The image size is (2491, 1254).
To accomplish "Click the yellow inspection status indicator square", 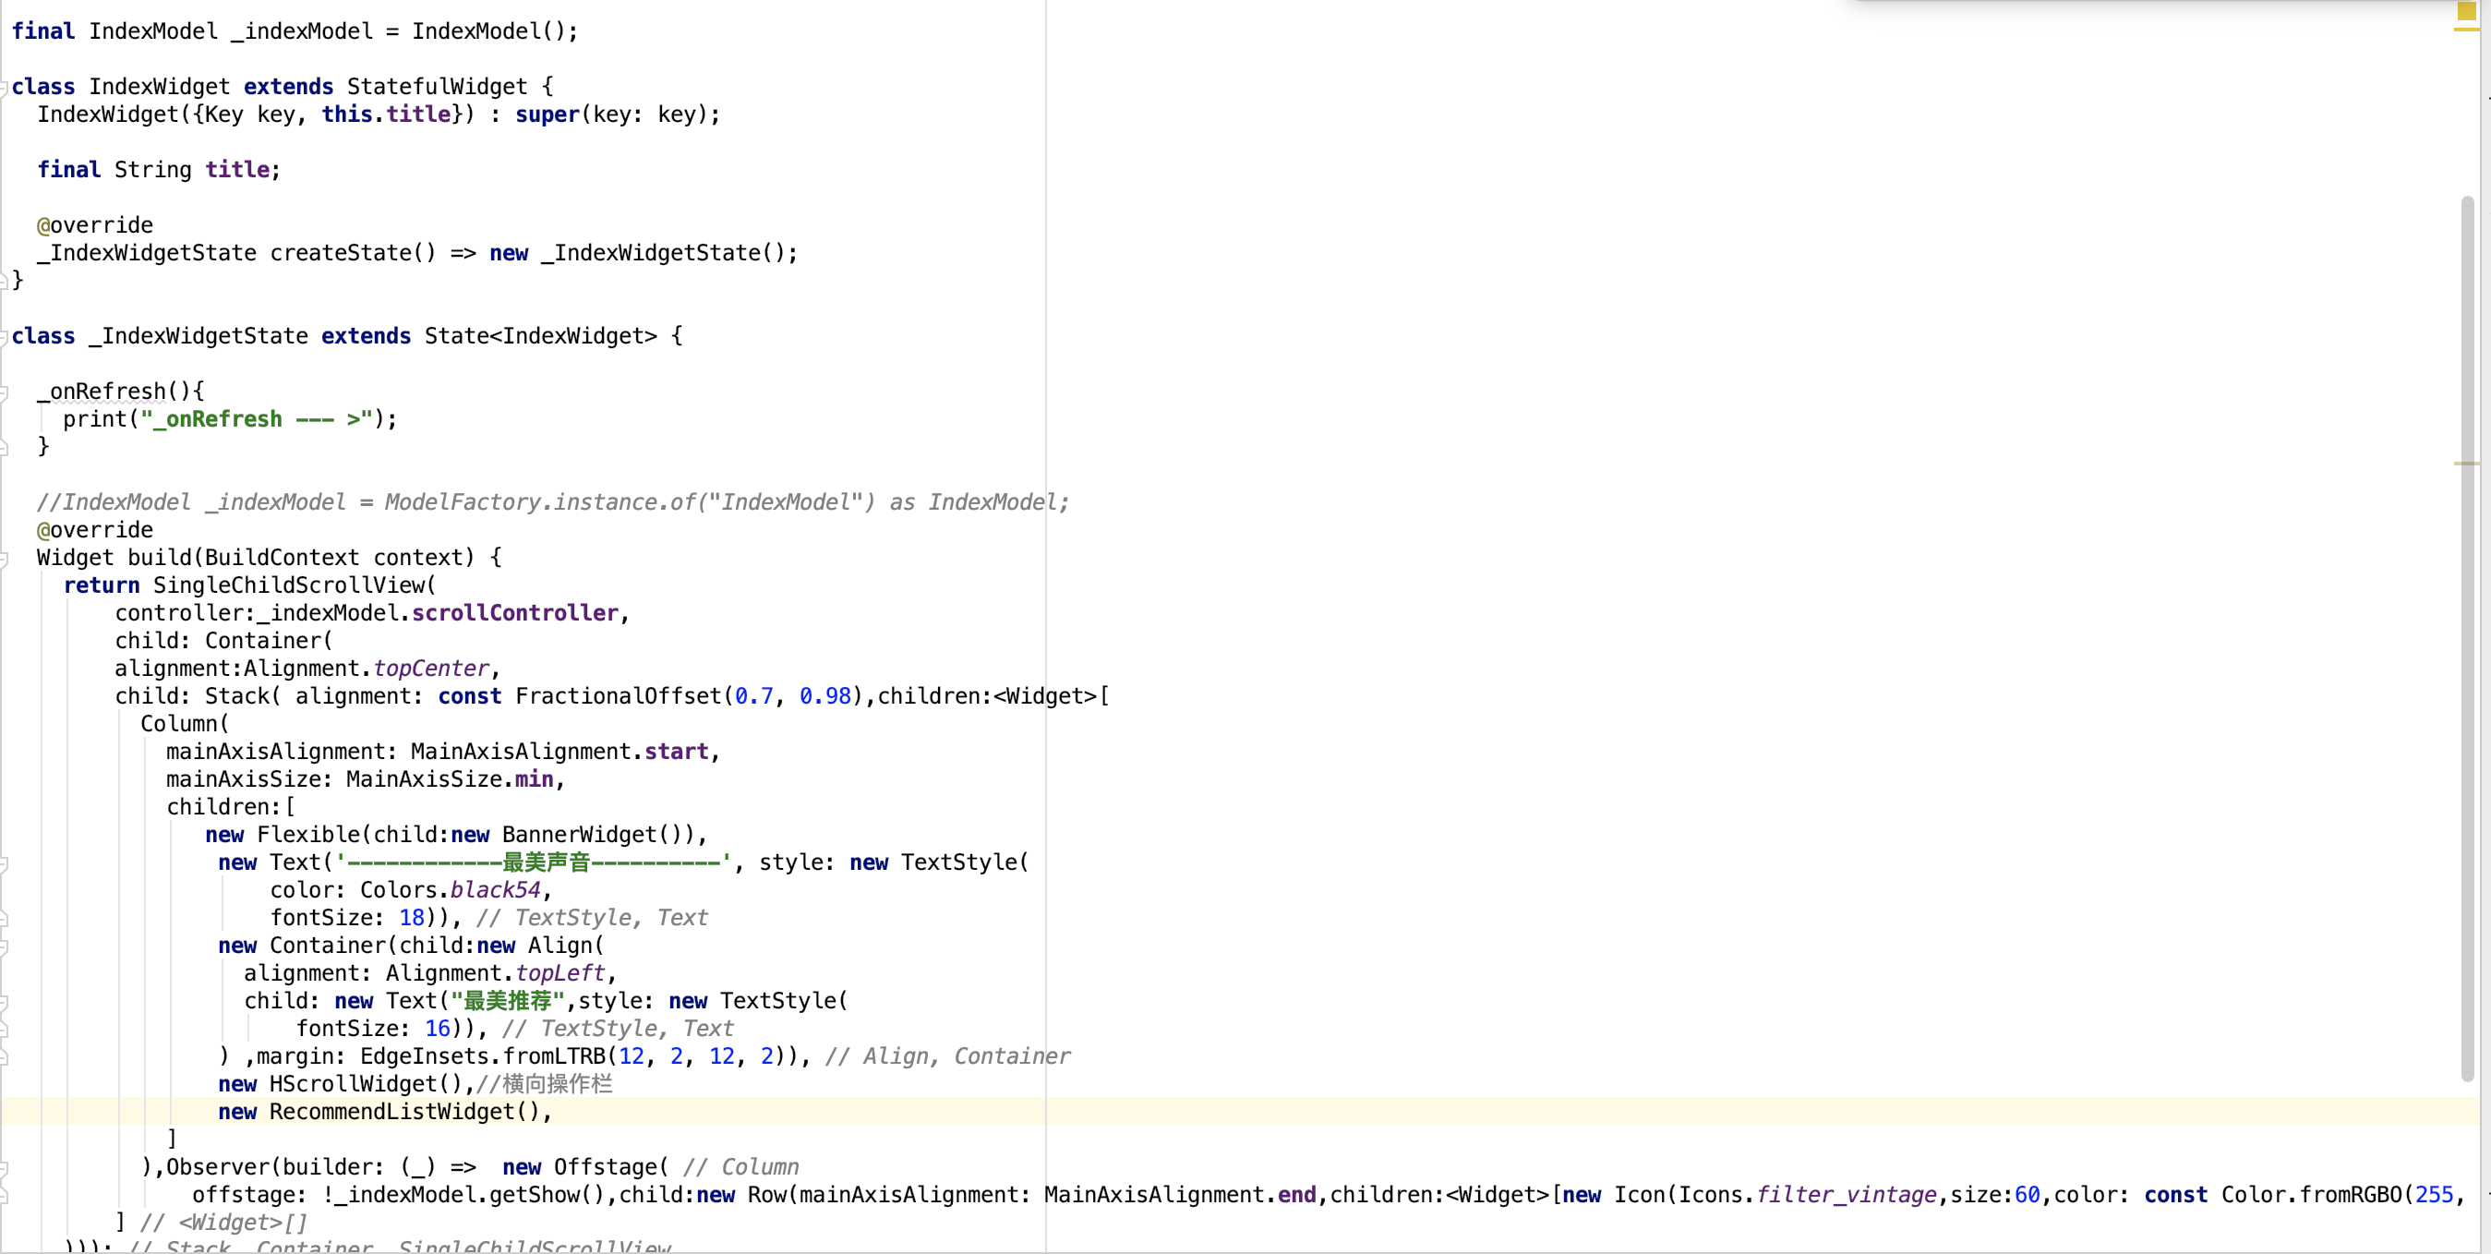I will click(x=2467, y=11).
